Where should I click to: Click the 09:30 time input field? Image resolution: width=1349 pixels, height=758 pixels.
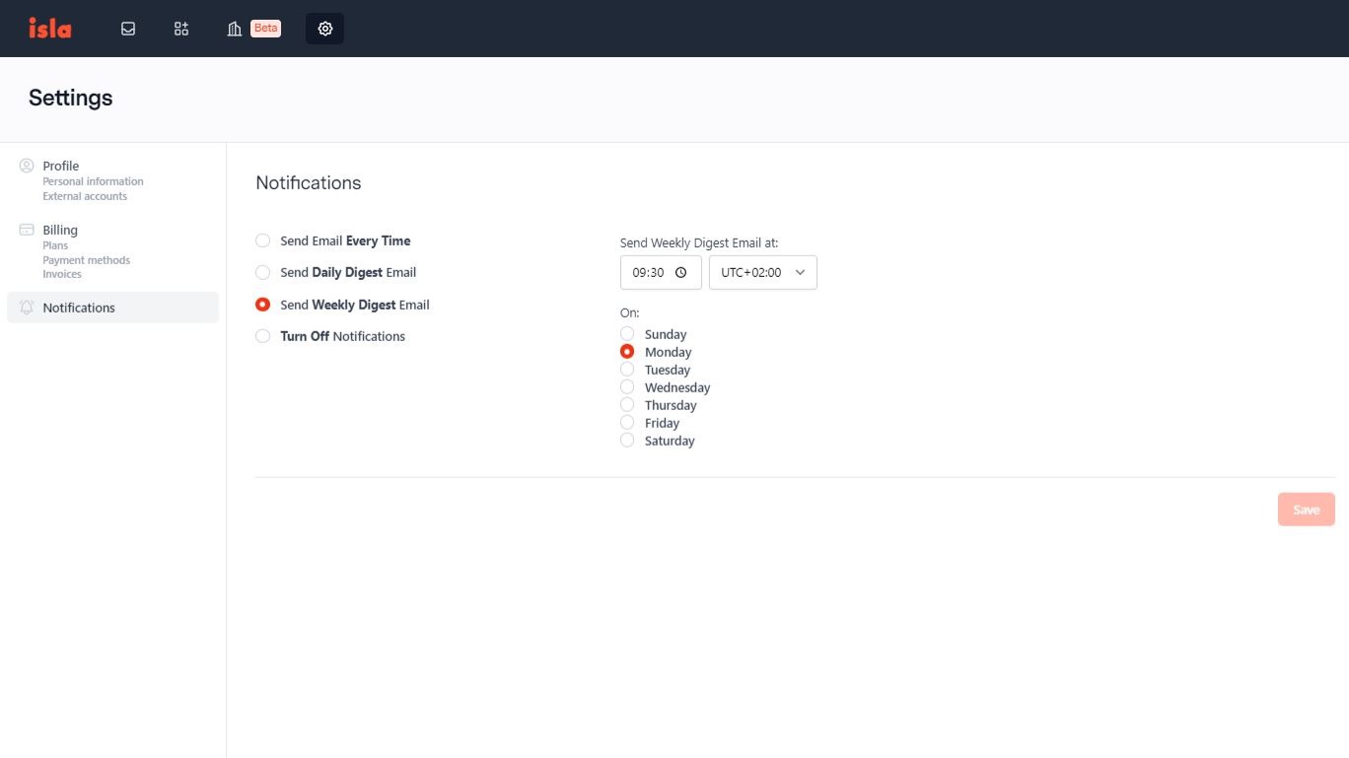pyautogui.click(x=648, y=273)
